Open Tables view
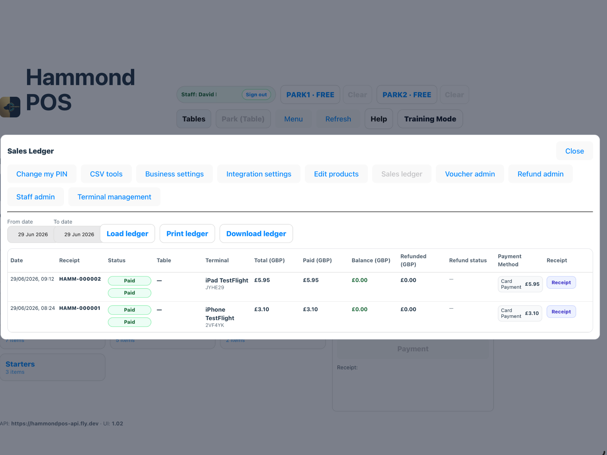607x455 pixels. pos(194,119)
